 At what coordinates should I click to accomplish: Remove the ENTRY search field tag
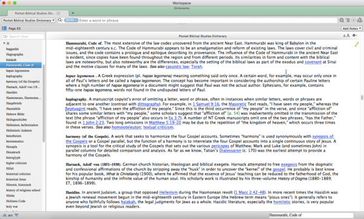(71, 20)
